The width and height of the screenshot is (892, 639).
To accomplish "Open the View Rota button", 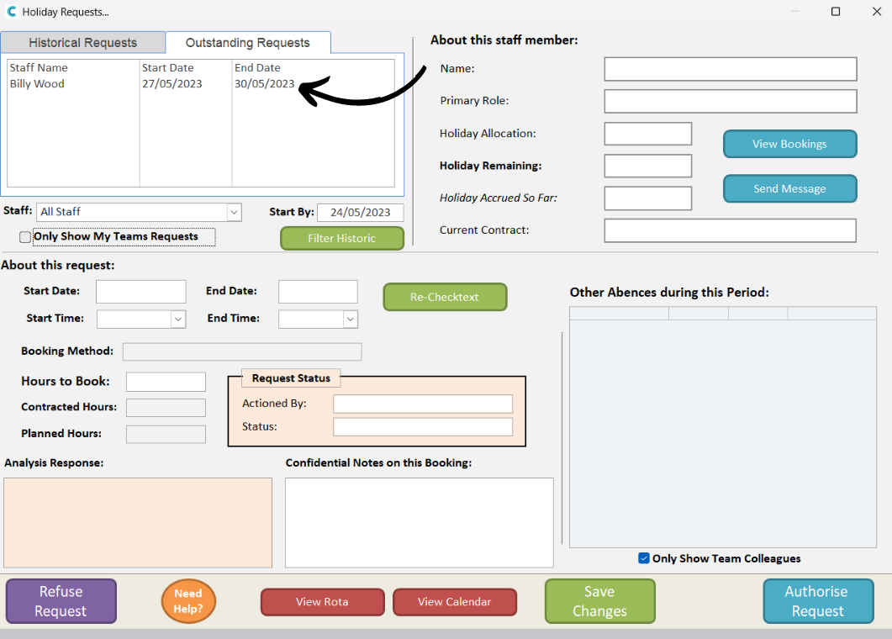I will tap(322, 602).
